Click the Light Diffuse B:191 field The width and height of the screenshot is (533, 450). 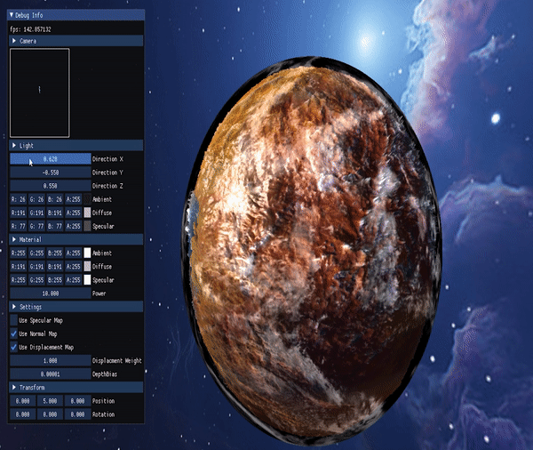[x=55, y=213]
